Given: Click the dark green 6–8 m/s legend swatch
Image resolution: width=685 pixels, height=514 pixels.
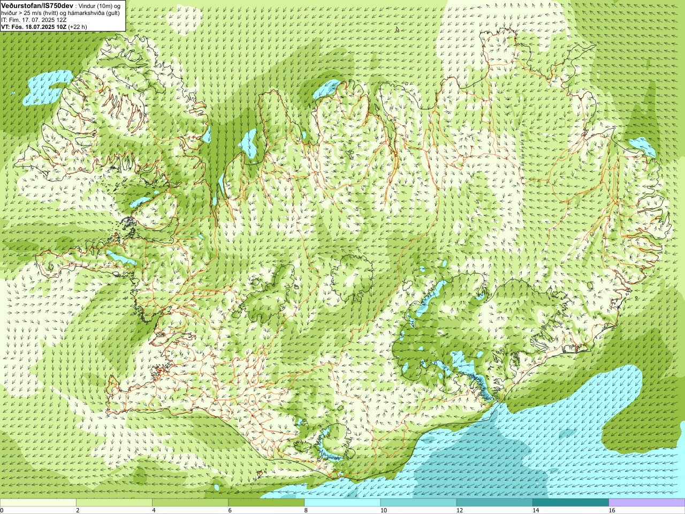Looking at the screenshot, I should click(x=267, y=503).
